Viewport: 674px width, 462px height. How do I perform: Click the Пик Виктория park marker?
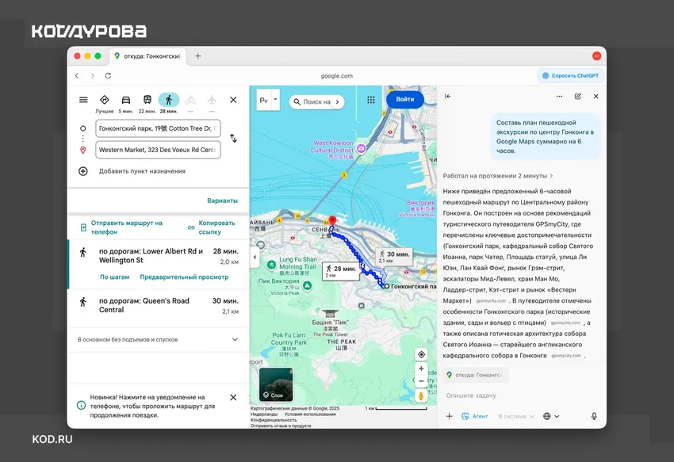click(308, 285)
